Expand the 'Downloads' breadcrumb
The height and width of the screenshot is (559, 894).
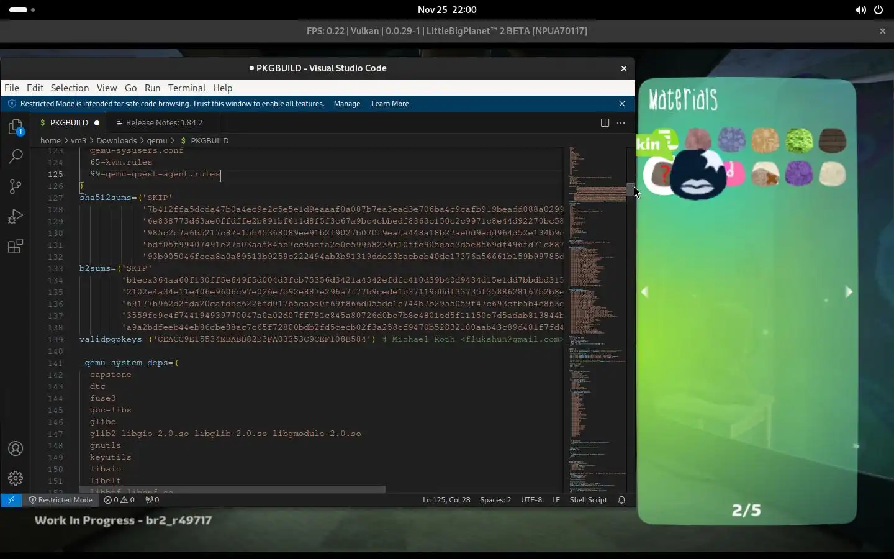pyautogui.click(x=116, y=141)
